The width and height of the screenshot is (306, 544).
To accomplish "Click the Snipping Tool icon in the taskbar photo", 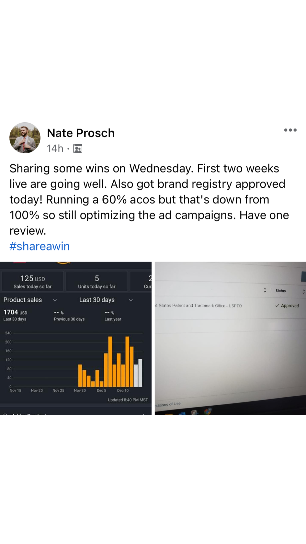I will point(195,413).
